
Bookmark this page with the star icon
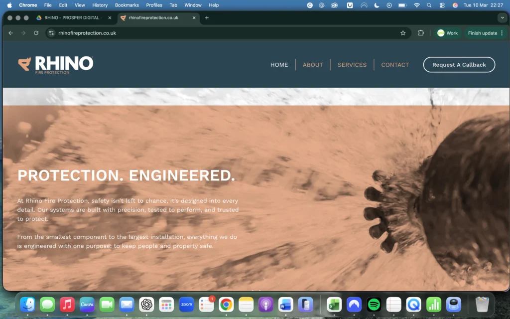click(x=403, y=33)
